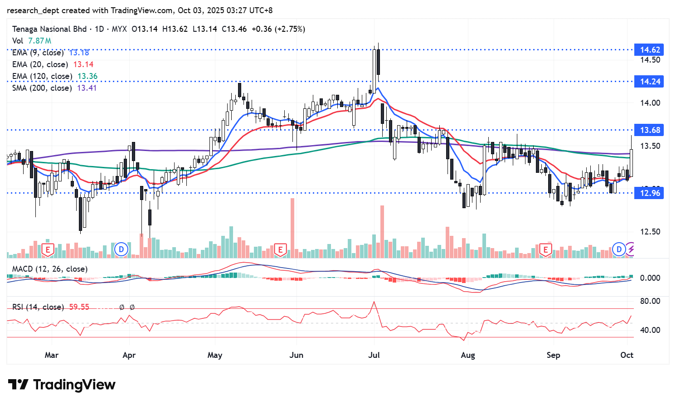Open the dividend marker near April
This screenshot has width=676, height=405.
[x=121, y=249]
